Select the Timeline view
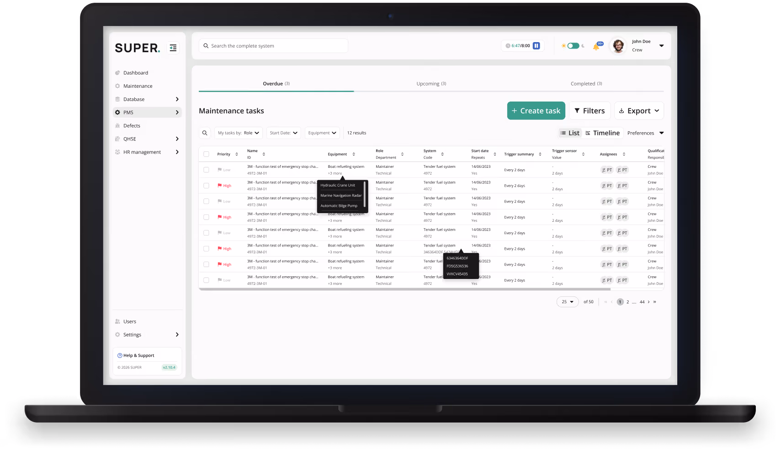The image size is (781, 450). (603, 133)
